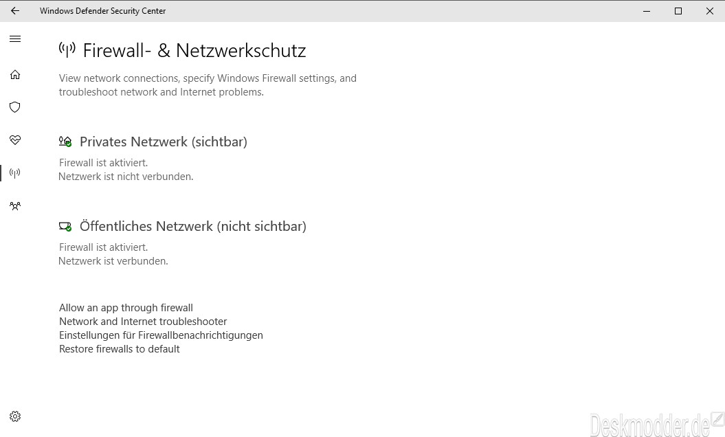This screenshot has width=725, height=437.
Task: Expand the hamburger navigation menu
Action: (x=15, y=39)
